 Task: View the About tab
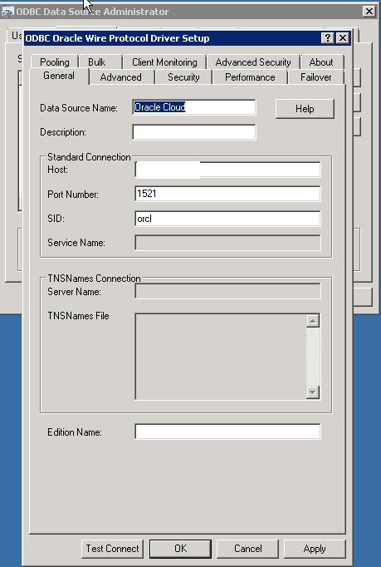(321, 62)
